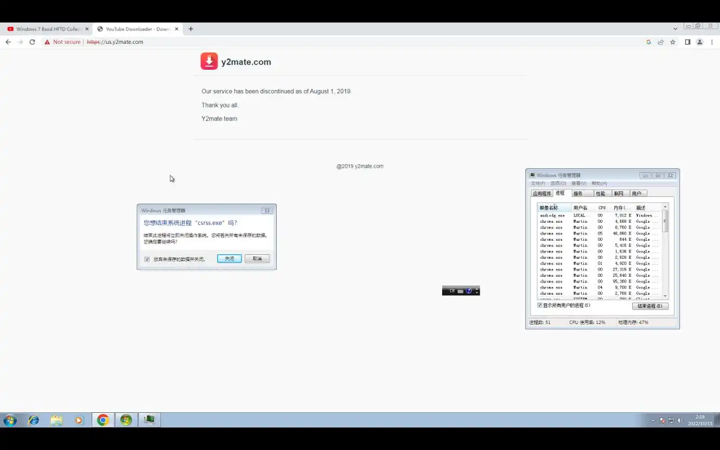Image resolution: width=720 pixels, height=450 pixels.
Task: Select chrome.exe row using 46,860 K
Action: pyautogui.click(x=600, y=233)
